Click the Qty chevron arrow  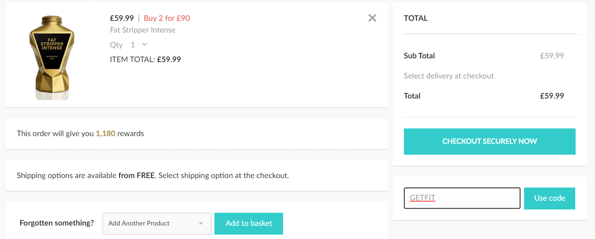(144, 45)
